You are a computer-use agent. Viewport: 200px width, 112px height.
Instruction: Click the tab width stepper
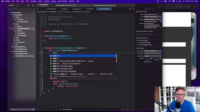152,58
